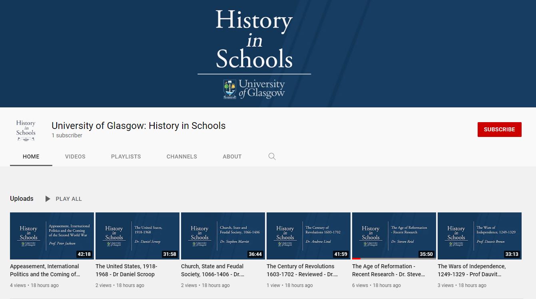Click the University of Glasgow crest in banner

(x=230, y=89)
